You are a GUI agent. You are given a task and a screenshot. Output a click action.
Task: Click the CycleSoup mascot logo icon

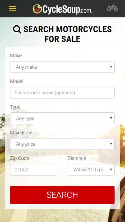tap(37, 9)
